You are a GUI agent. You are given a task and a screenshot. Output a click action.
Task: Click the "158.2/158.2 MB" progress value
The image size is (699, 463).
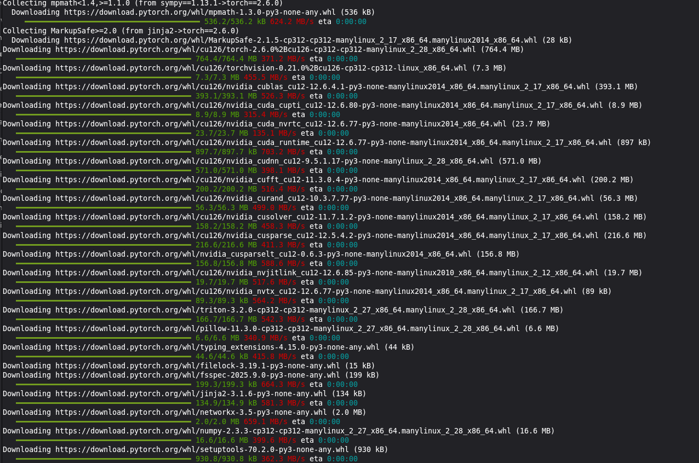coord(226,226)
